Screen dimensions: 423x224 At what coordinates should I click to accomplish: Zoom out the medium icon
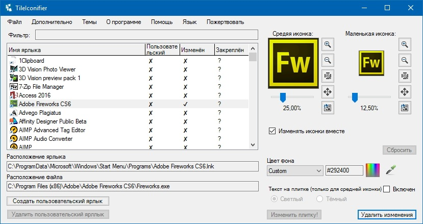328,60
